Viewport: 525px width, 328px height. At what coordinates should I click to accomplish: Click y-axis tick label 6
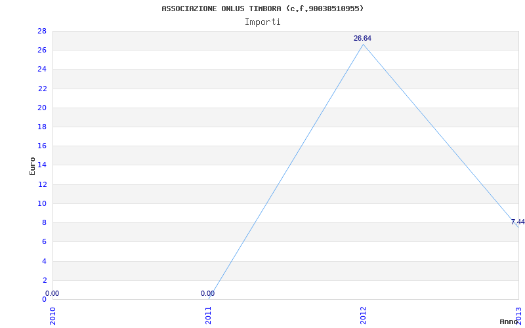(x=44, y=241)
